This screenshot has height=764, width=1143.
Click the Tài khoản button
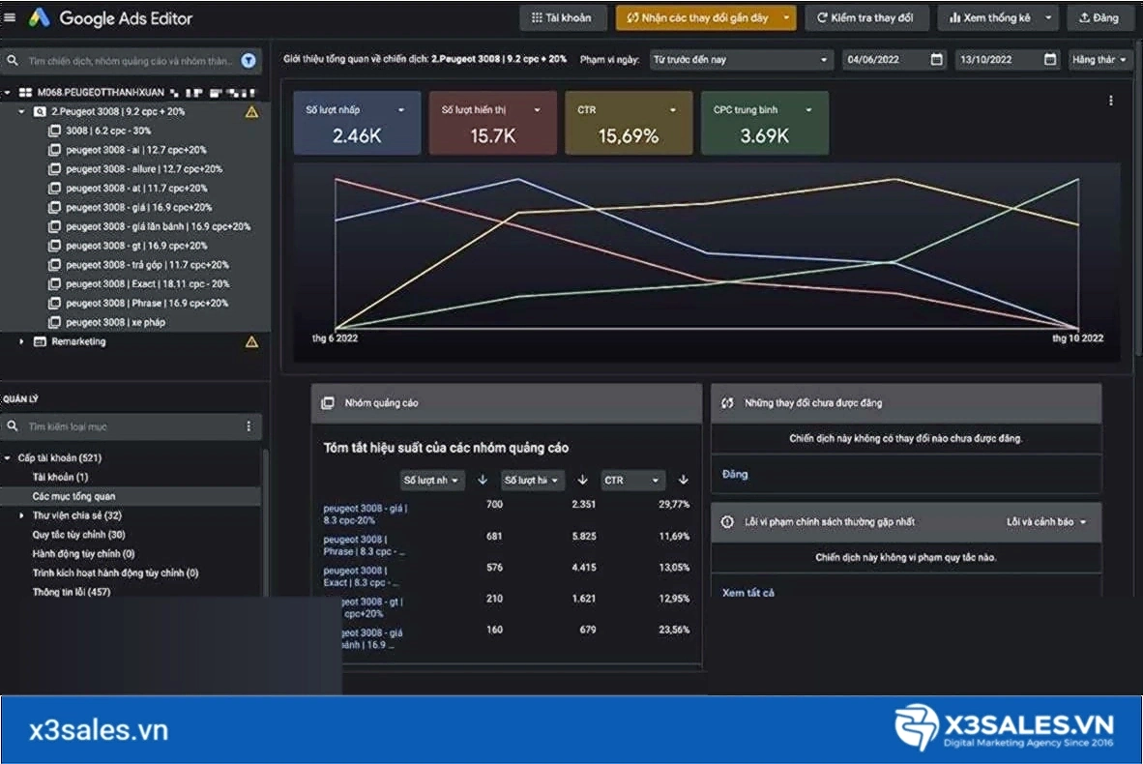pyautogui.click(x=563, y=17)
